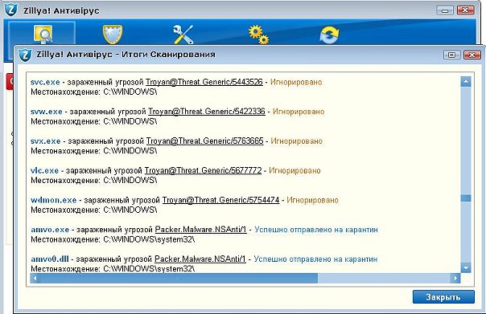Click vertical scrollbar up arrow
The image size is (486, 314).
coord(466,82)
